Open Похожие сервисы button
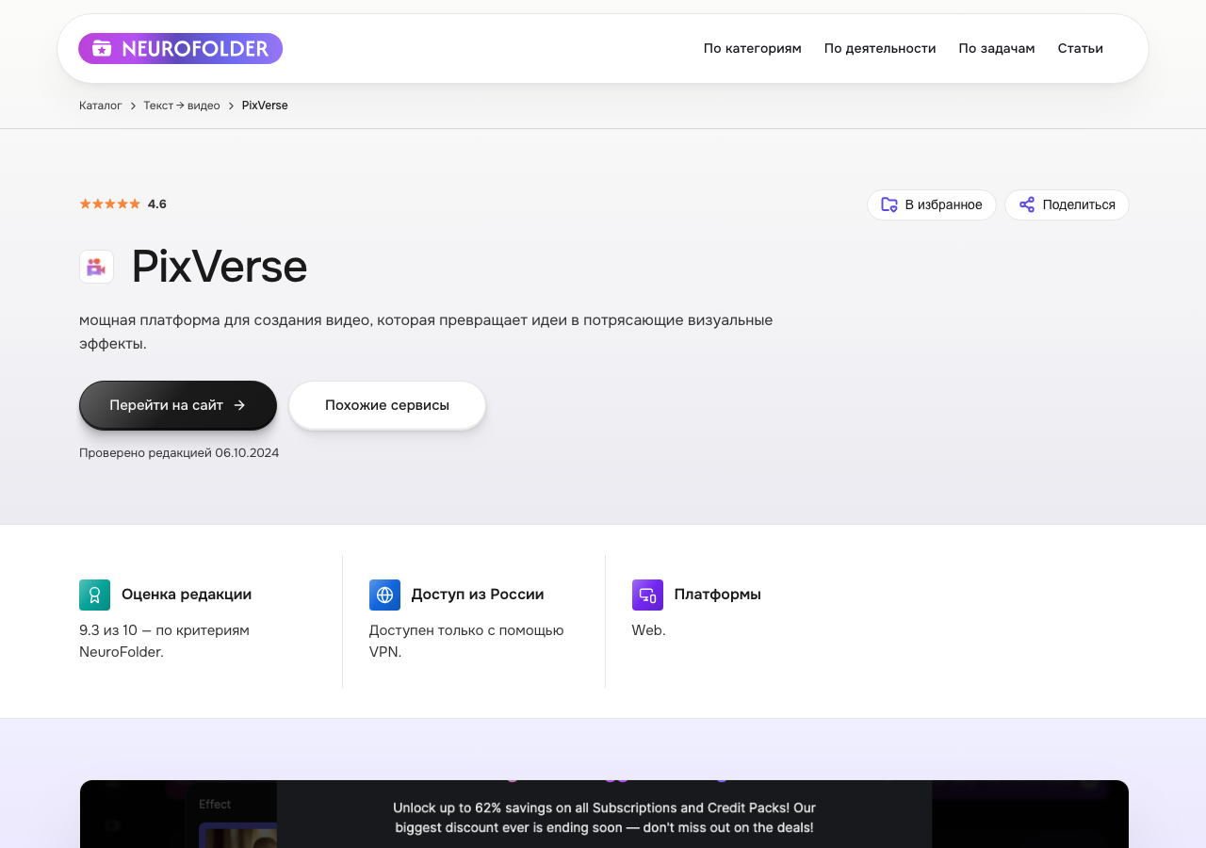Viewport: 1206px width, 848px height. click(x=387, y=405)
